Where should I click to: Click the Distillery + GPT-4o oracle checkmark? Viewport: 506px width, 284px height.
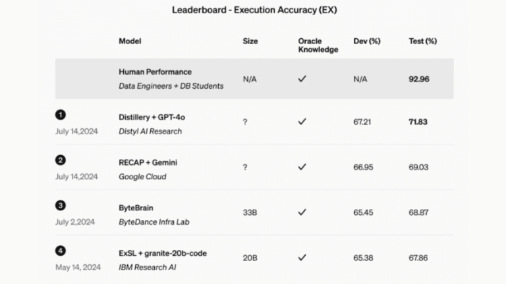302,122
